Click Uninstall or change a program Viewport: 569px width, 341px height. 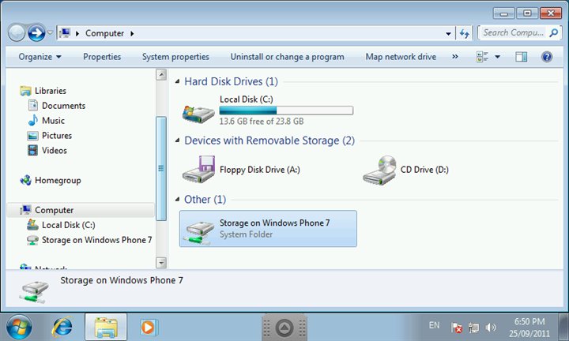point(287,57)
